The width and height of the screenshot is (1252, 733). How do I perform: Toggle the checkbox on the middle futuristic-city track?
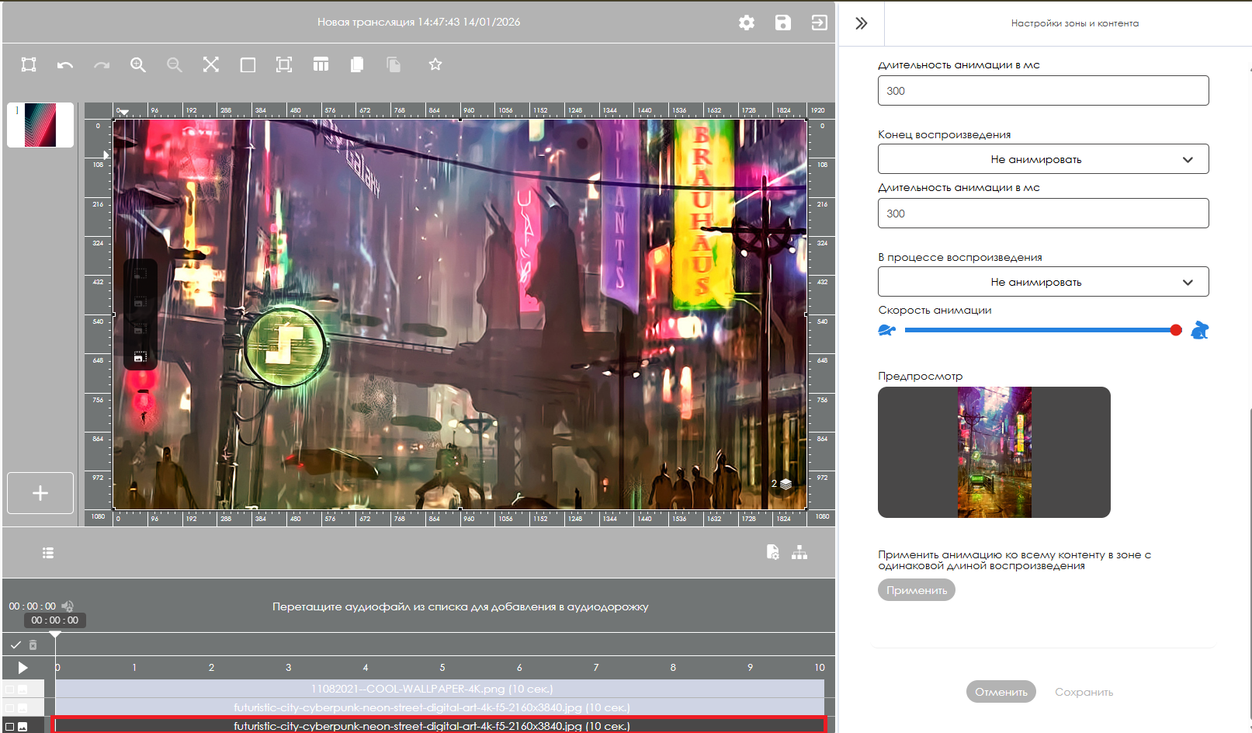[10, 708]
